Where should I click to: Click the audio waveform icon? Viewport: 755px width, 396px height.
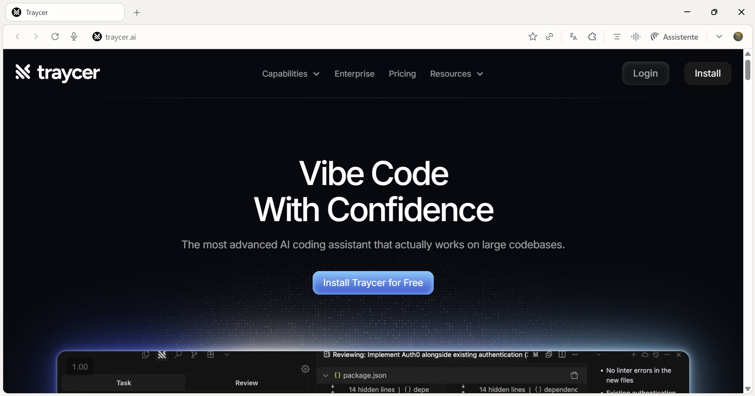tap(635, 37)
